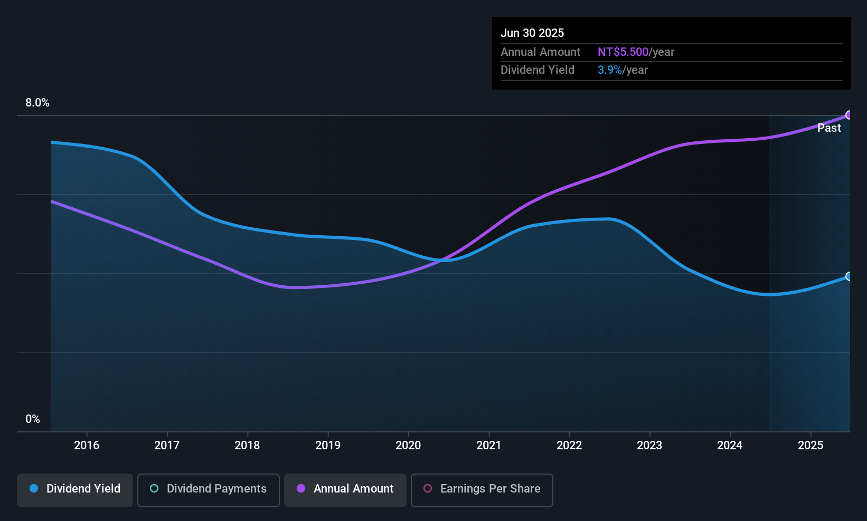Click the 2024 x-axis label
The image size is (867, 521).
pos(730,446)
